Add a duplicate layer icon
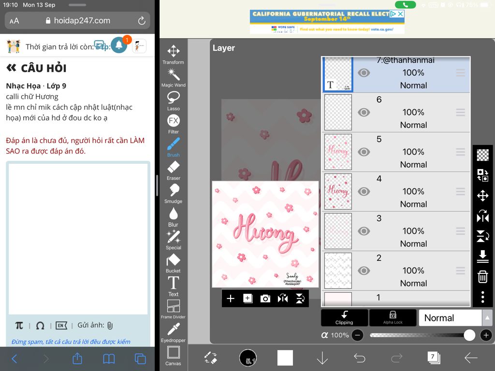This screenshot has width=495, height=371. click(248, 299)
